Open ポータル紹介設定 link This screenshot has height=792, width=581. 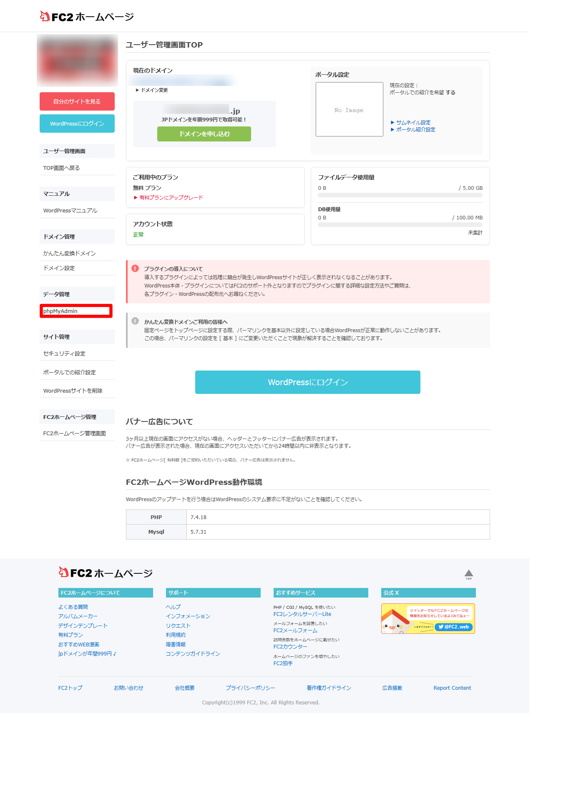pyautogui.click(x=415, y=129)
